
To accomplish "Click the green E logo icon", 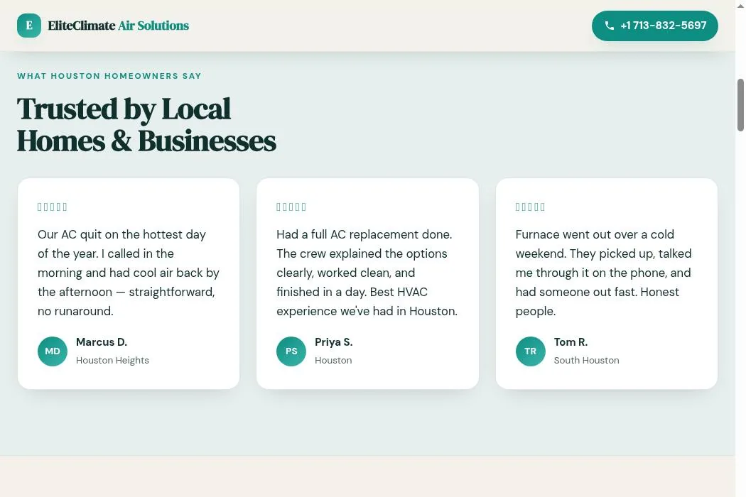I will pos(29,26).
